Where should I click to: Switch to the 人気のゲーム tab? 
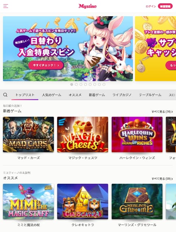(x=52, y=95)
